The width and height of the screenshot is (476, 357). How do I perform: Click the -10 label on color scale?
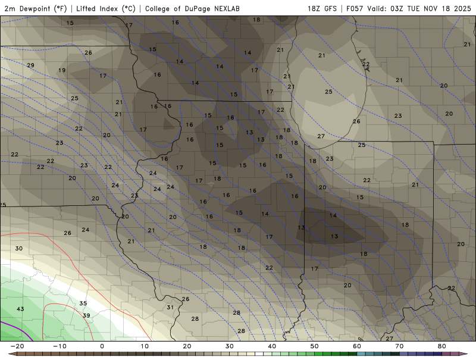click(59, 346)
